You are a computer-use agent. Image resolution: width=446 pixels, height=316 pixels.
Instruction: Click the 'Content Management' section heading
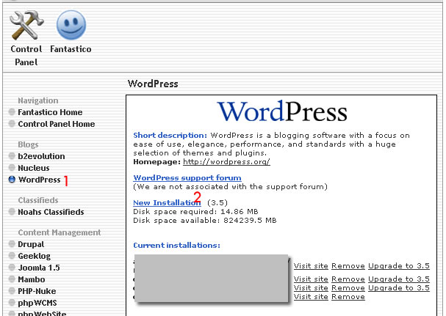click(60, 232)
